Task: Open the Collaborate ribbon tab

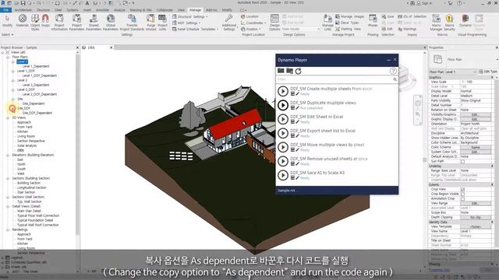Action: click(x=165, y=10)
